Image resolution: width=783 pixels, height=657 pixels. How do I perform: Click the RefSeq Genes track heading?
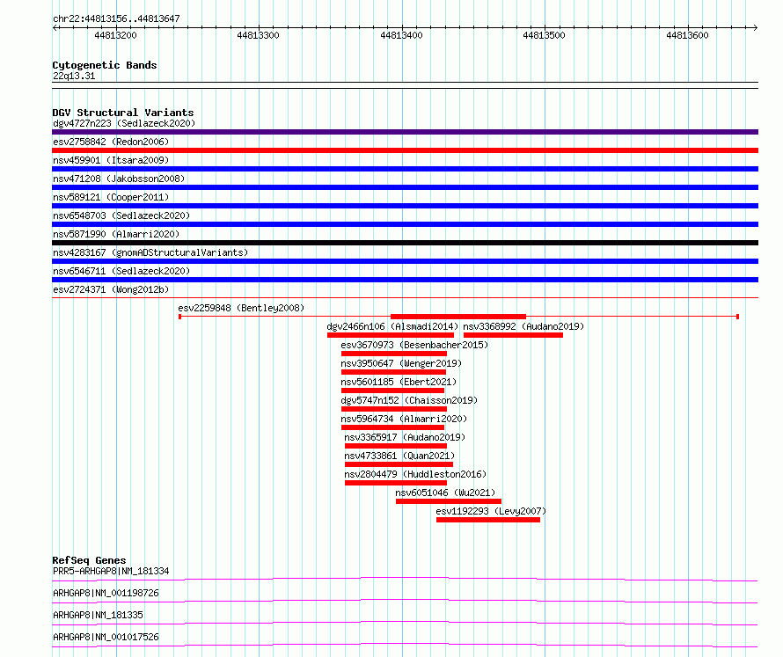(89, 560)
